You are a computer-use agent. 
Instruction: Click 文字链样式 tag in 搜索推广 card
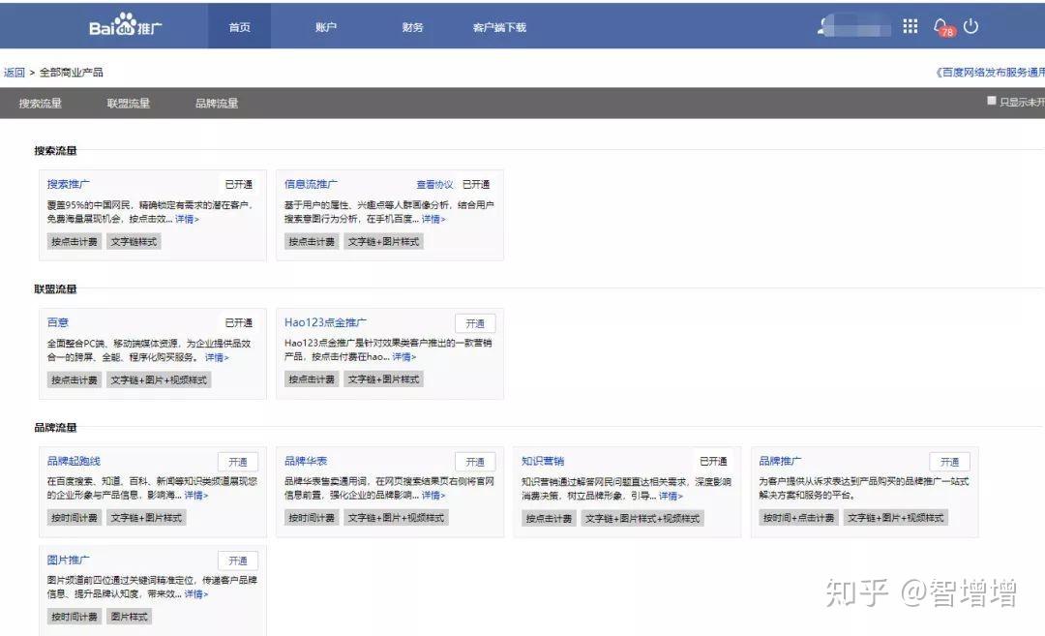pos(134,241)
